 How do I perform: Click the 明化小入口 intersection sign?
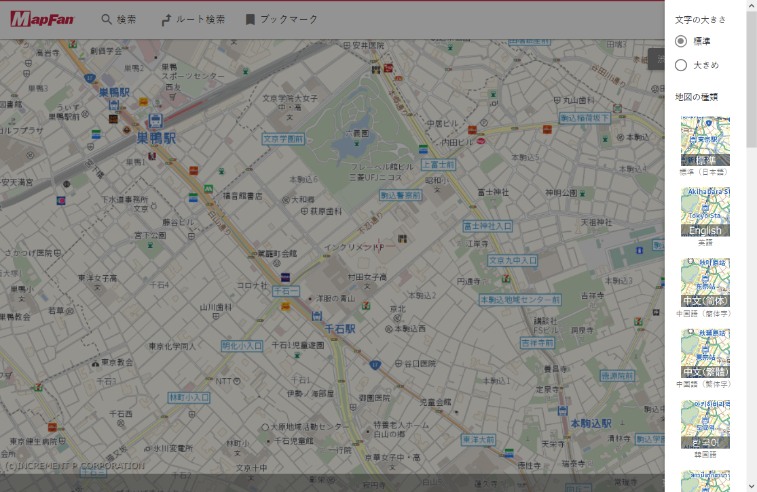[x=242, y=346]
